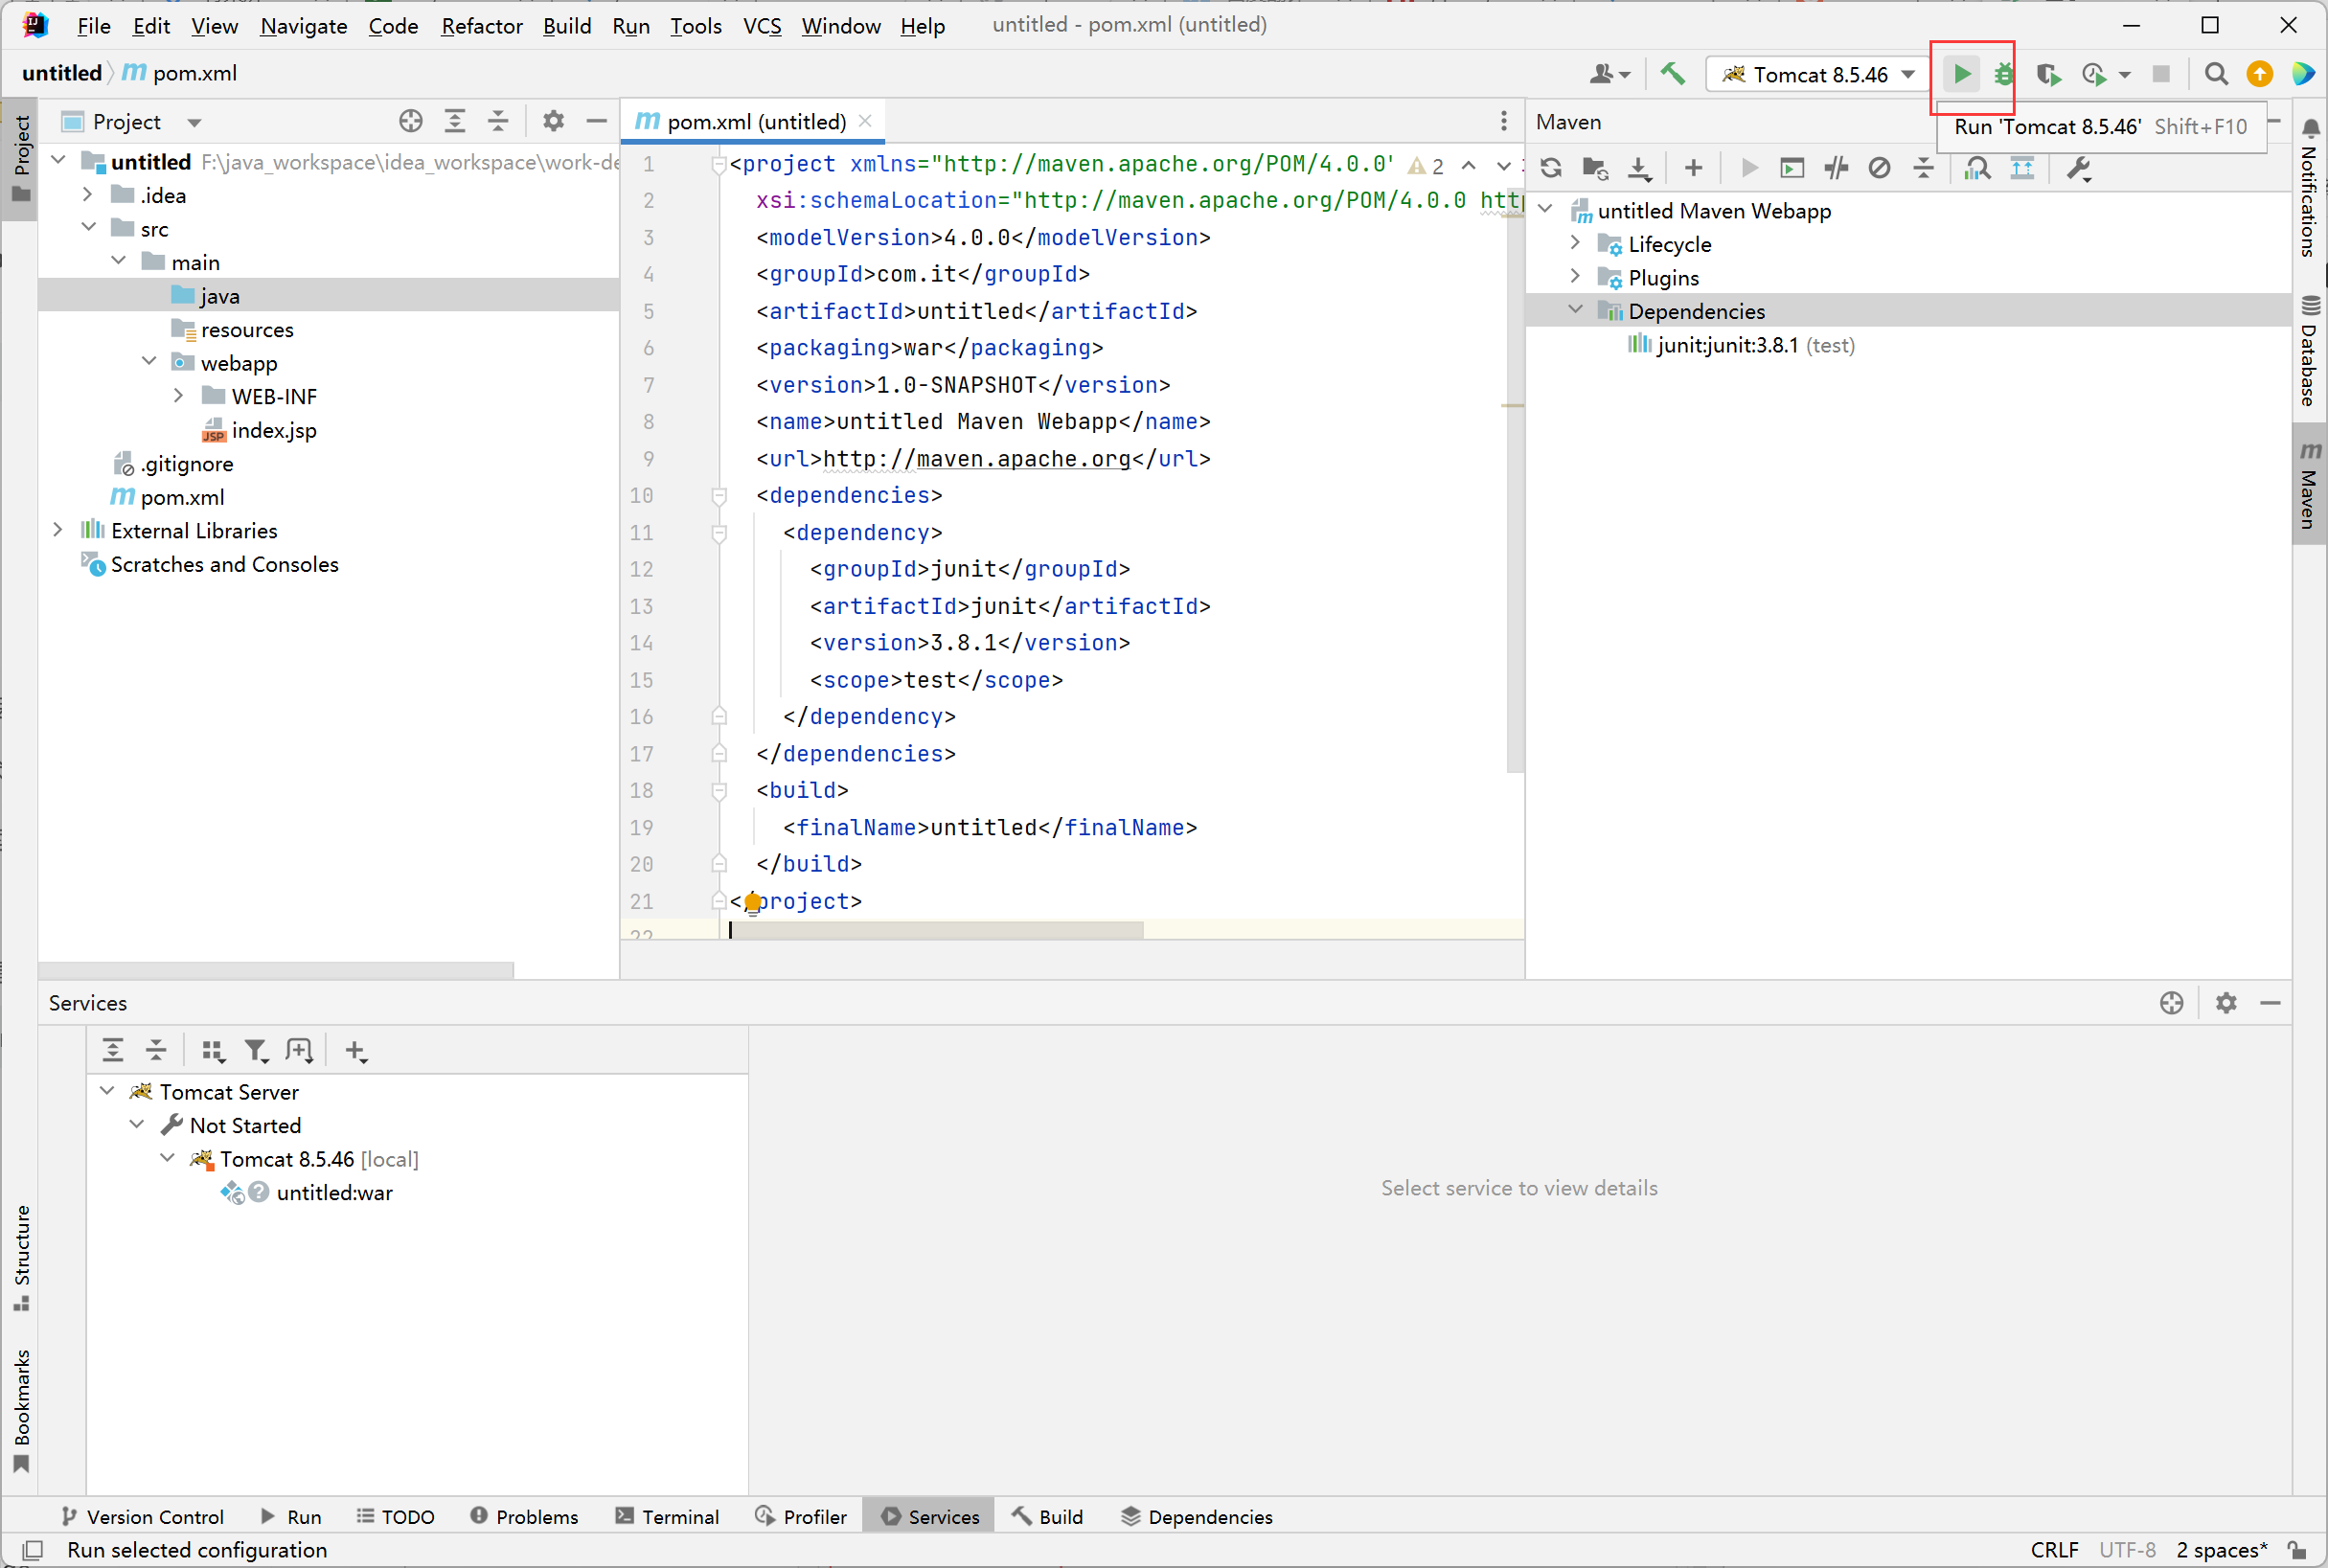Screen dimensions: 2328x1568
Task: Collapse Dependencies node in Maven
Action: (1575, 310)
